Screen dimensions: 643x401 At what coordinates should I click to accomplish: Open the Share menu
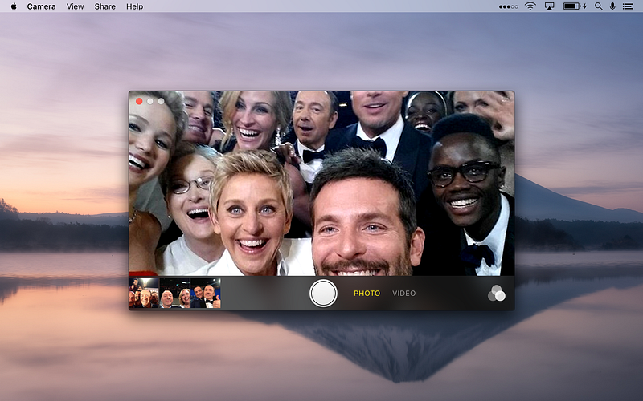104,6
